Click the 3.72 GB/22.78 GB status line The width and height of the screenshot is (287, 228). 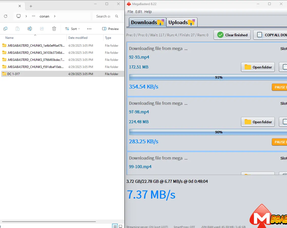point(167,181)
